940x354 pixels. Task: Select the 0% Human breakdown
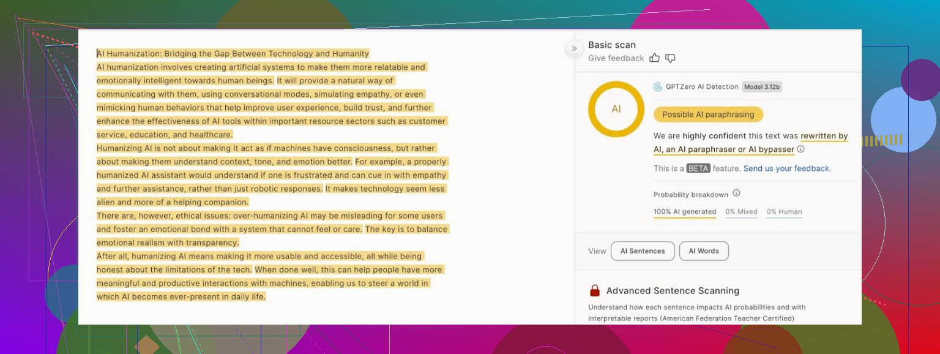[784, 212]
